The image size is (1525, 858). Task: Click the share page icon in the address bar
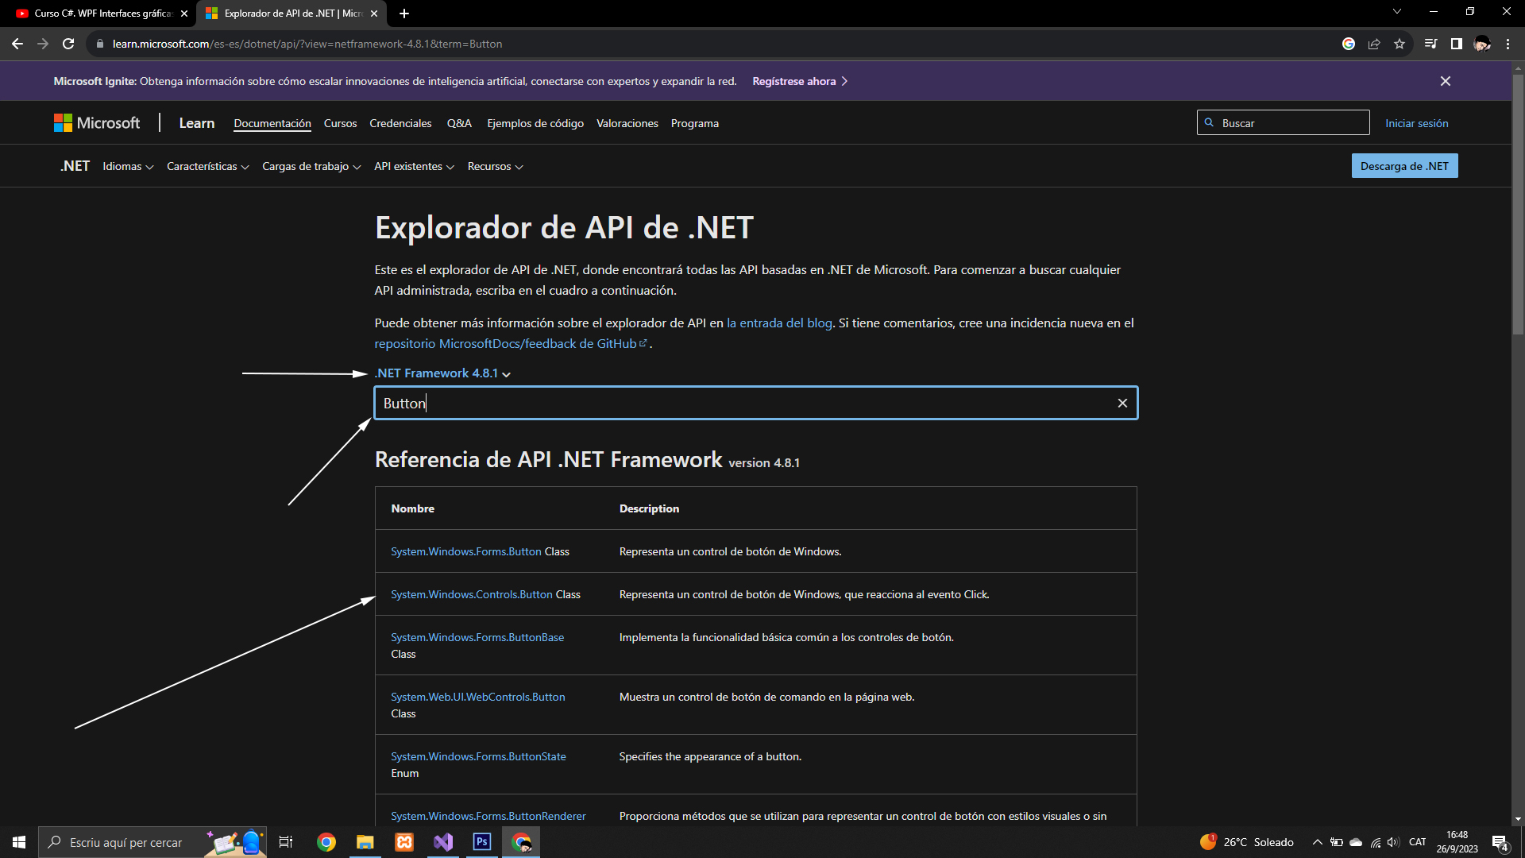[x=1374, y=44]
